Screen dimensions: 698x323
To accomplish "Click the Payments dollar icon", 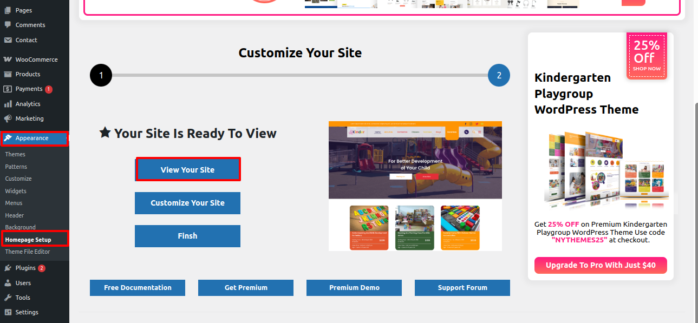I will (x=8, y=89).
